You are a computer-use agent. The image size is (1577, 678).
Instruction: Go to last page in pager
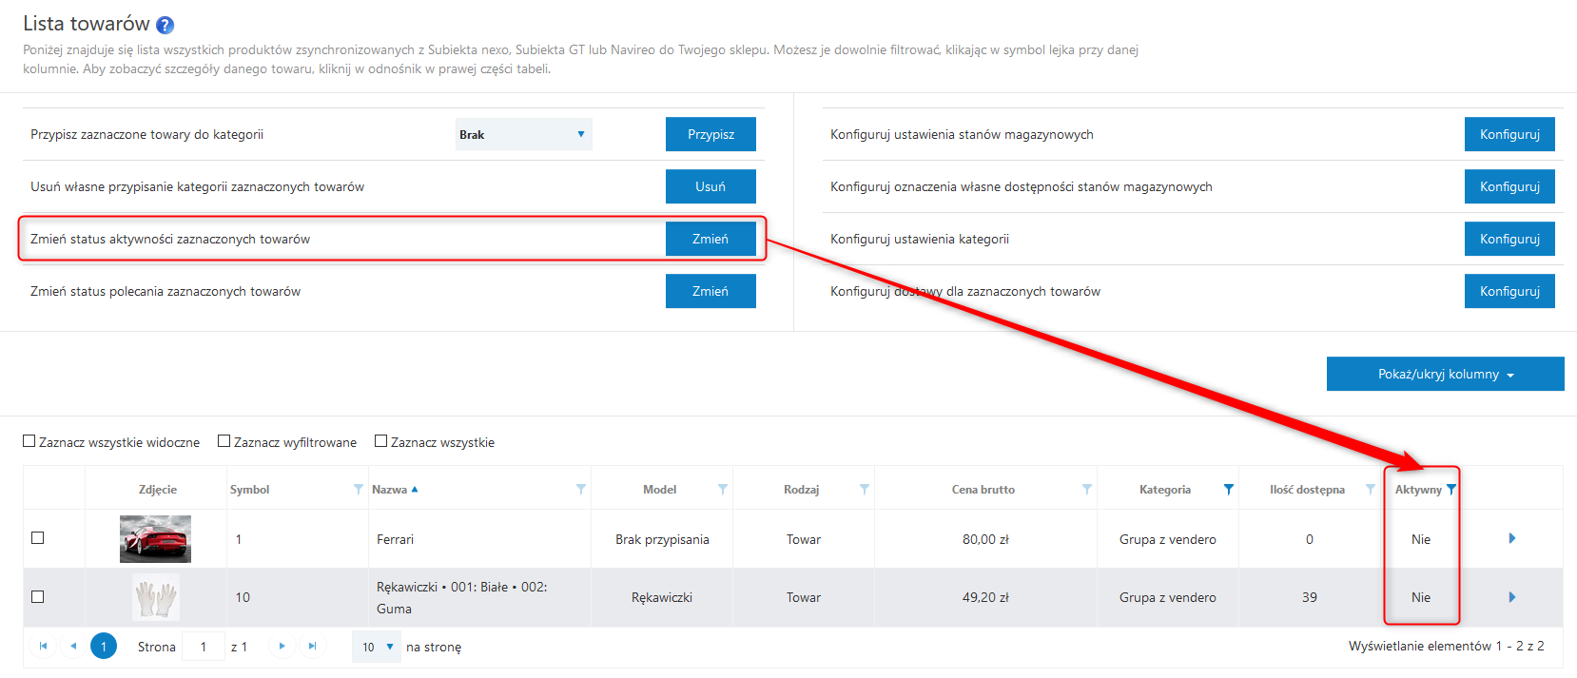click(312, 646)
